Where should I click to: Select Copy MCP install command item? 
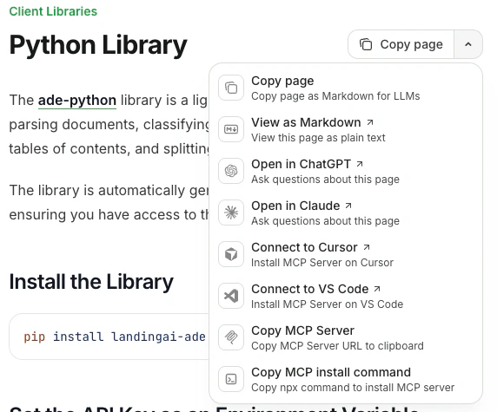tap(346, 379)
